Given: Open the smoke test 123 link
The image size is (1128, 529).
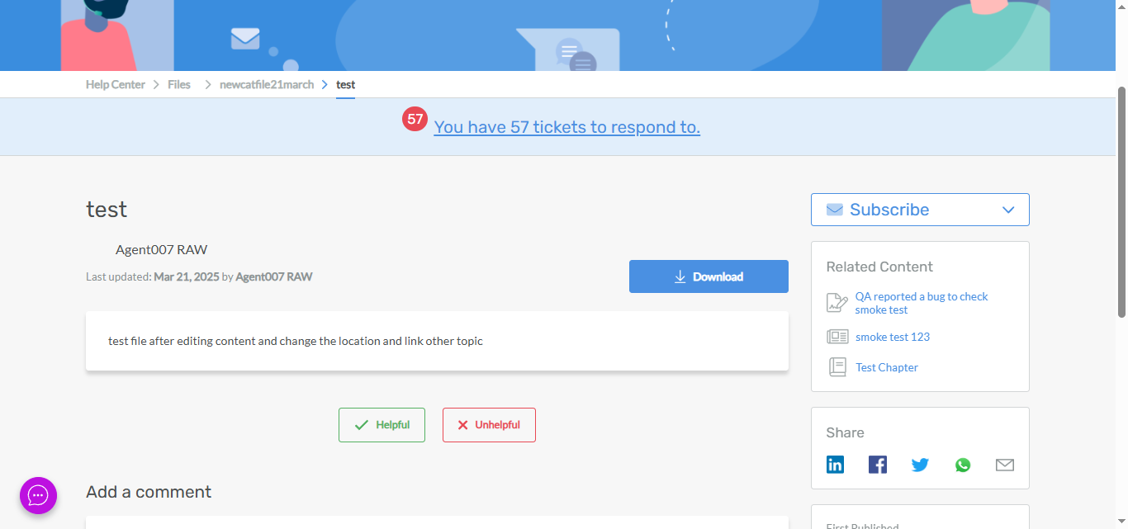Looking at the screenshot, I should coord(892,337).
